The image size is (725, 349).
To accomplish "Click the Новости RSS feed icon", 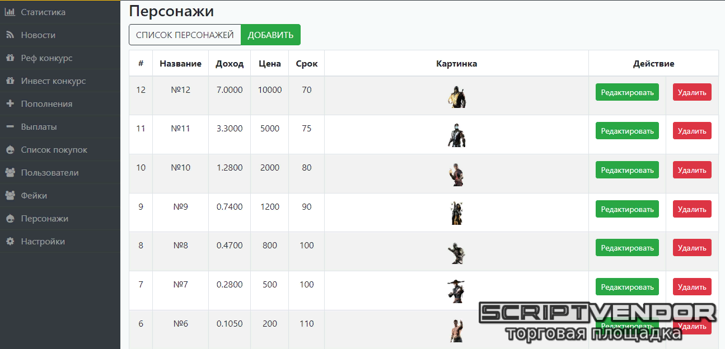I will pyautogui.click(x=10, y=35).
